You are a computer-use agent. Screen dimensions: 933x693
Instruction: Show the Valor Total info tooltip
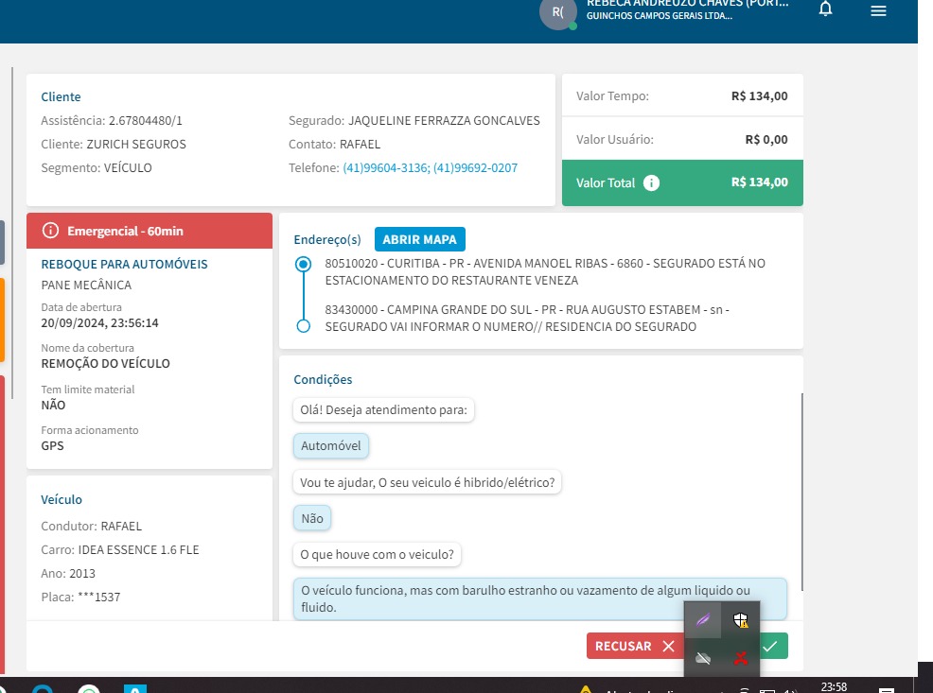coord(652,183)
